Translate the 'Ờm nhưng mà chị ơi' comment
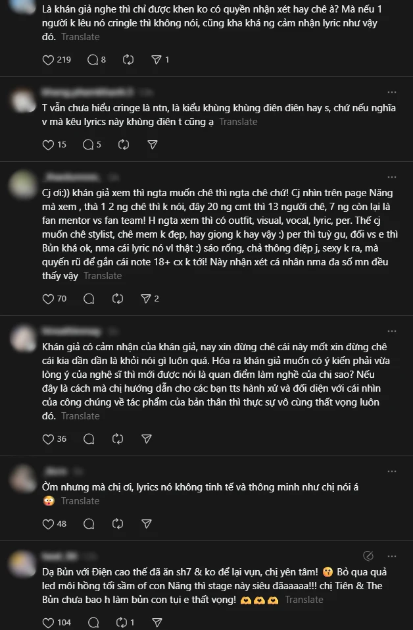Screen dimensions: 413x630 coord(80,500)
